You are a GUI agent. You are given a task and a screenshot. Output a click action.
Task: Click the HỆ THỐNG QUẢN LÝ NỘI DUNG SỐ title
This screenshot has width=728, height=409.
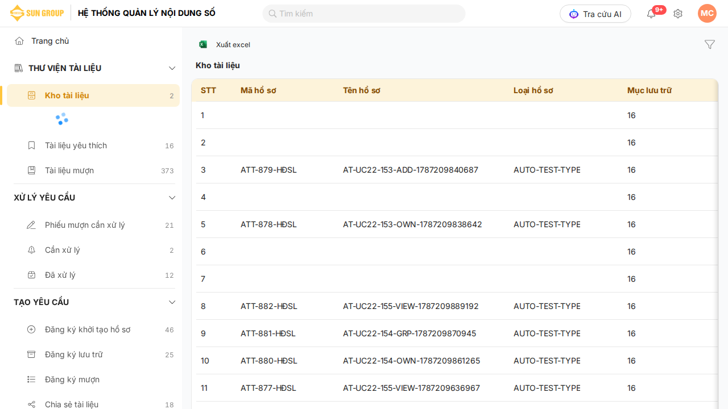point(147,13)
